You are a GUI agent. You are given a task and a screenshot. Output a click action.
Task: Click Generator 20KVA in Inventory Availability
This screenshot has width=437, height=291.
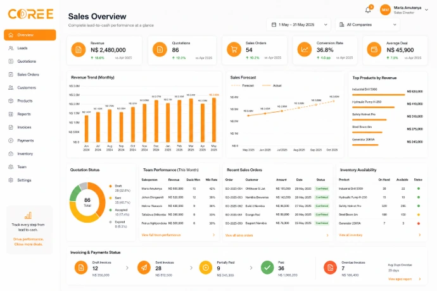point(350,223)
